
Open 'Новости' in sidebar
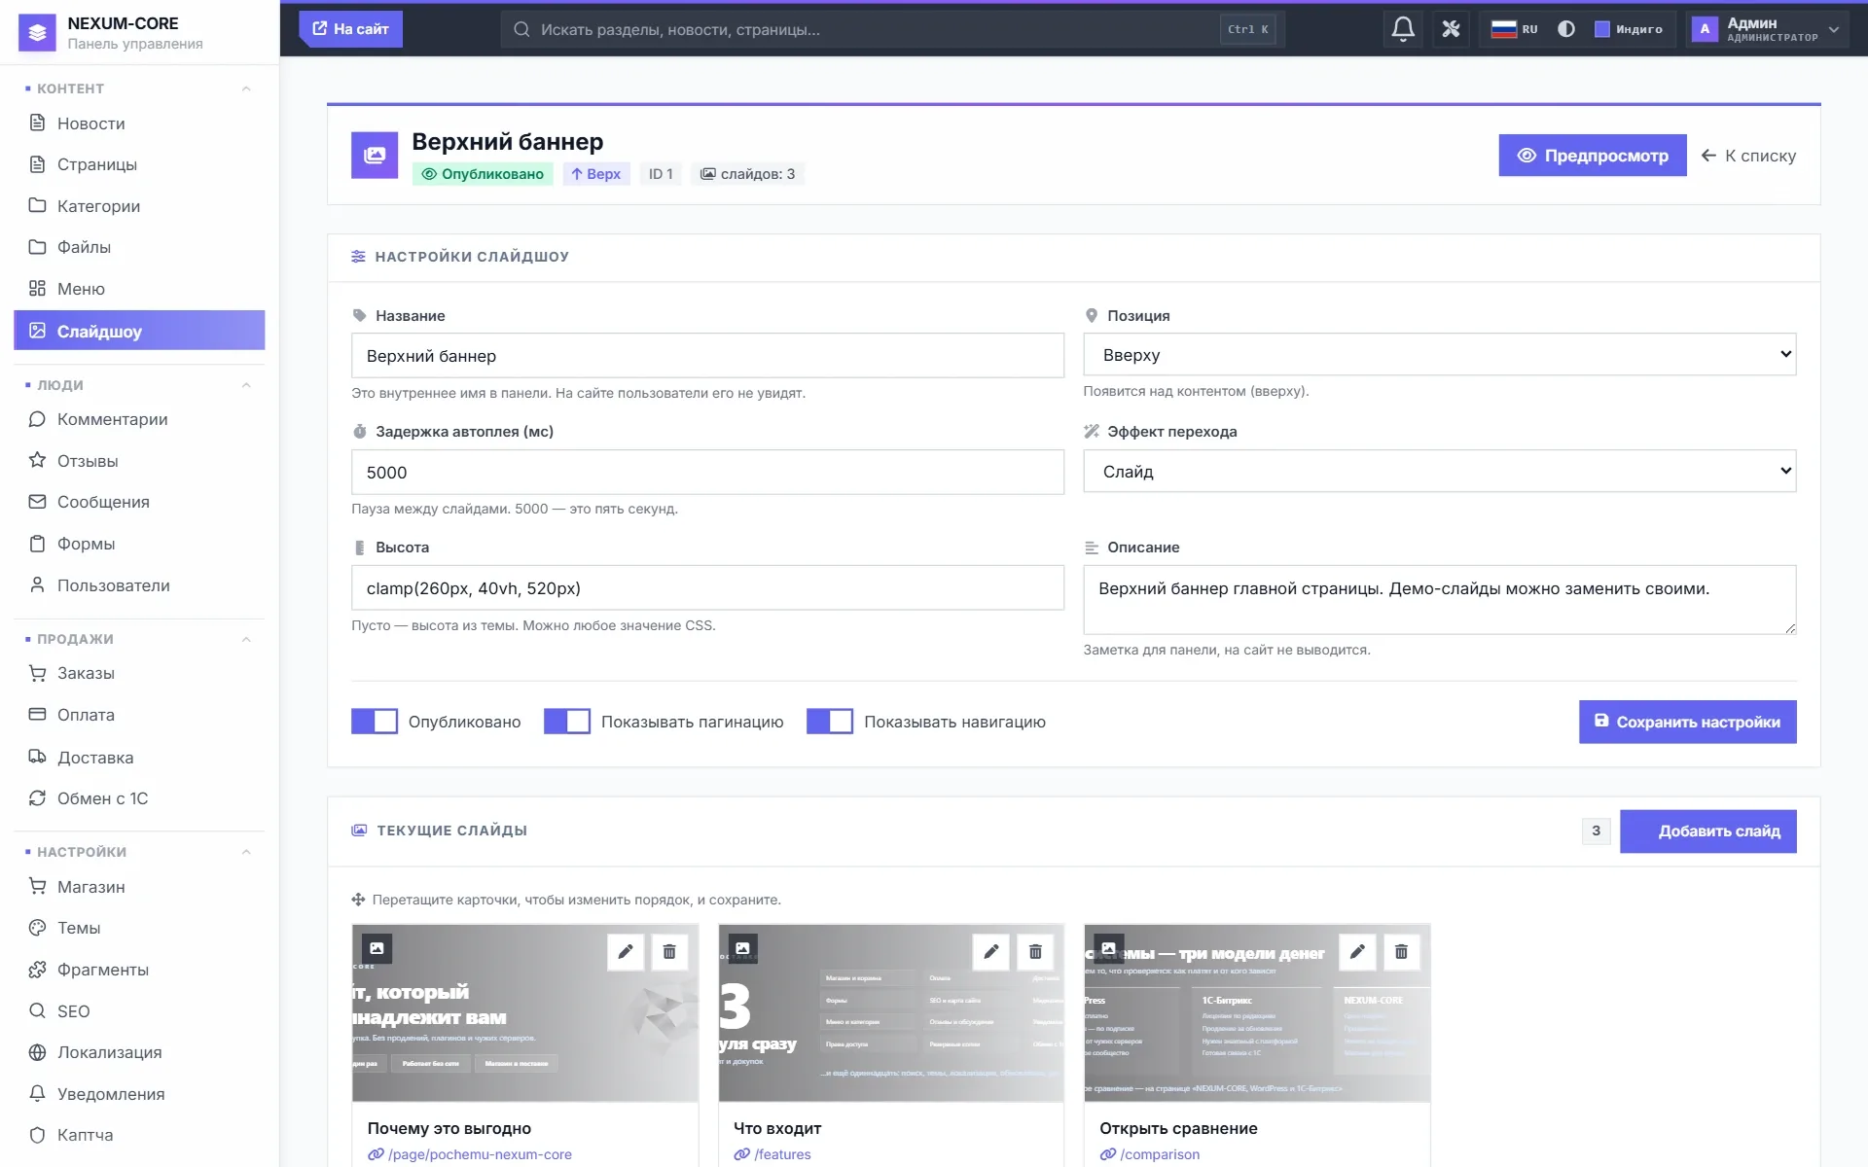pos(139,124)
